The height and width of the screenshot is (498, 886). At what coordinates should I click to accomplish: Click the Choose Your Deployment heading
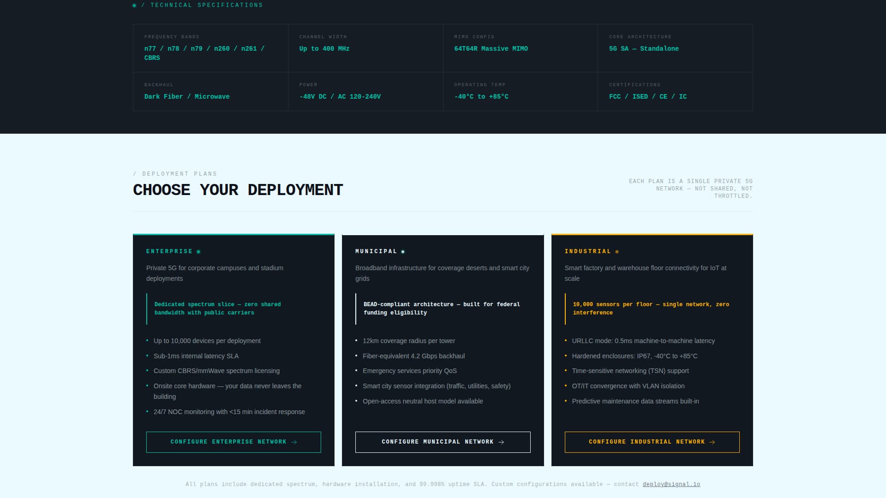238,190
